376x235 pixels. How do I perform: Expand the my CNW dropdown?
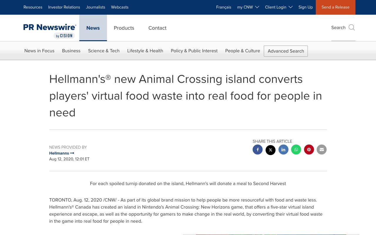[x=248, y=7]
